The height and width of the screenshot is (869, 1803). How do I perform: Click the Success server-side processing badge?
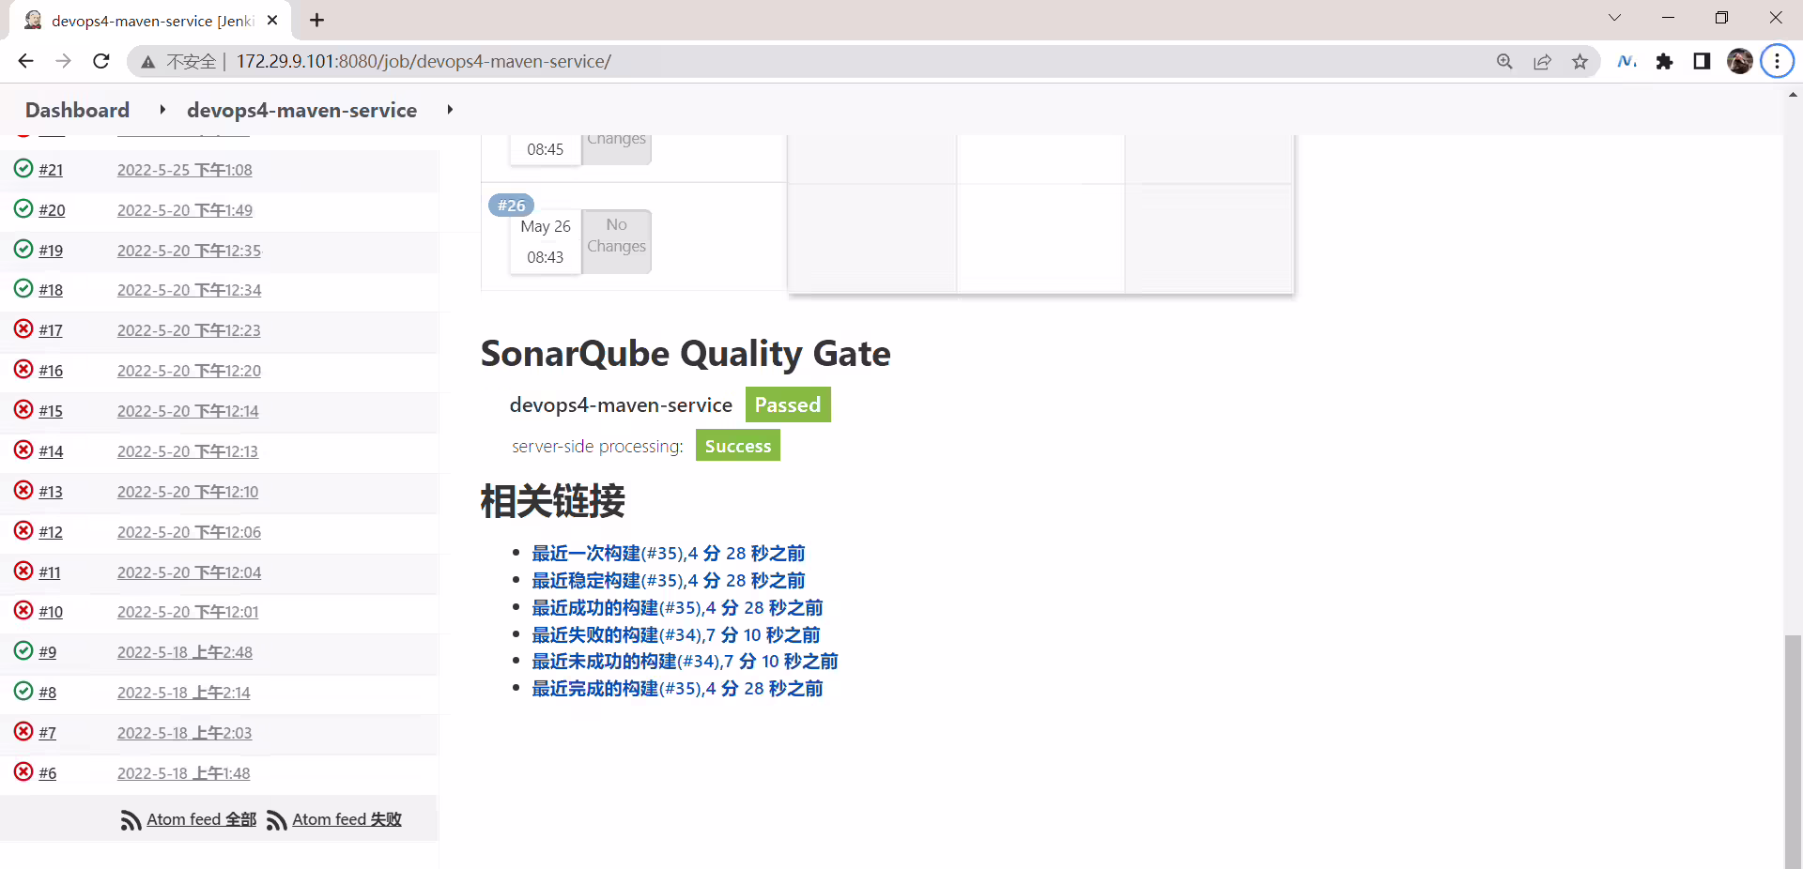738,446
